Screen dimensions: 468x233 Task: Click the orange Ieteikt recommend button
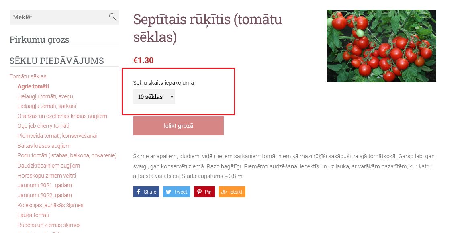coord(232,192)
